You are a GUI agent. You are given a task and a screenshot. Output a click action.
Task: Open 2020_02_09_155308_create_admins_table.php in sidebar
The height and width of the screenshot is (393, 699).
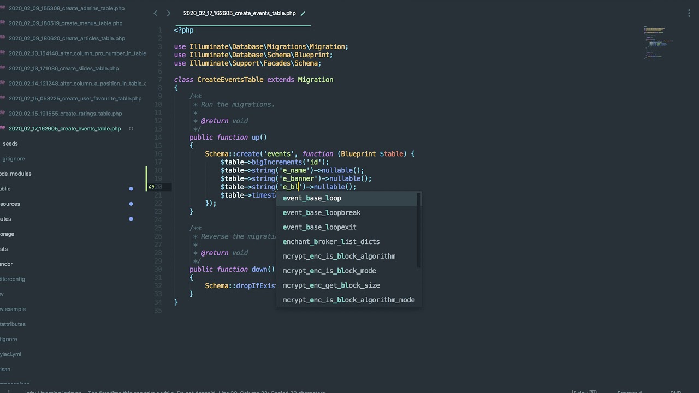coord(66,8)
